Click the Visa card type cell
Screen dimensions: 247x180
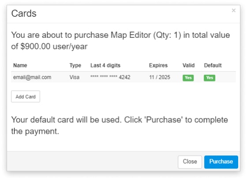tap(75, 77)
